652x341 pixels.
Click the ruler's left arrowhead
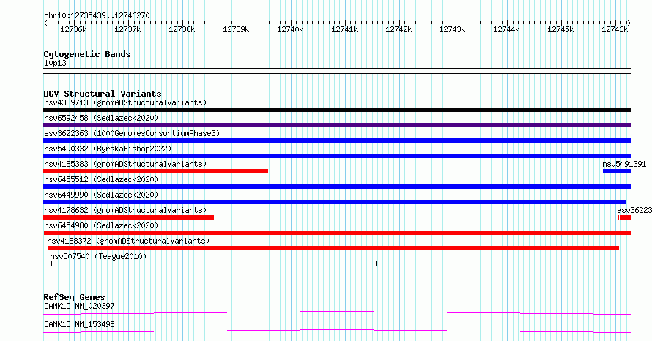click(x=45, y=23)
